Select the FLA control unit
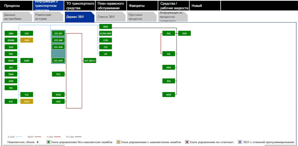 [27, 94]
